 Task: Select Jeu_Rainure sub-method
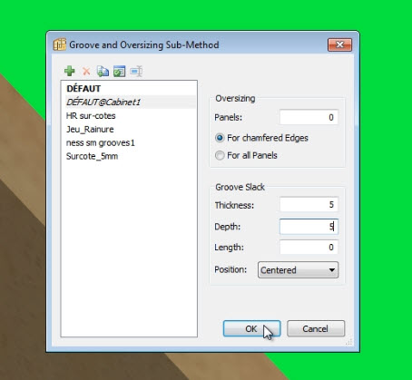(x=90, y=130)
